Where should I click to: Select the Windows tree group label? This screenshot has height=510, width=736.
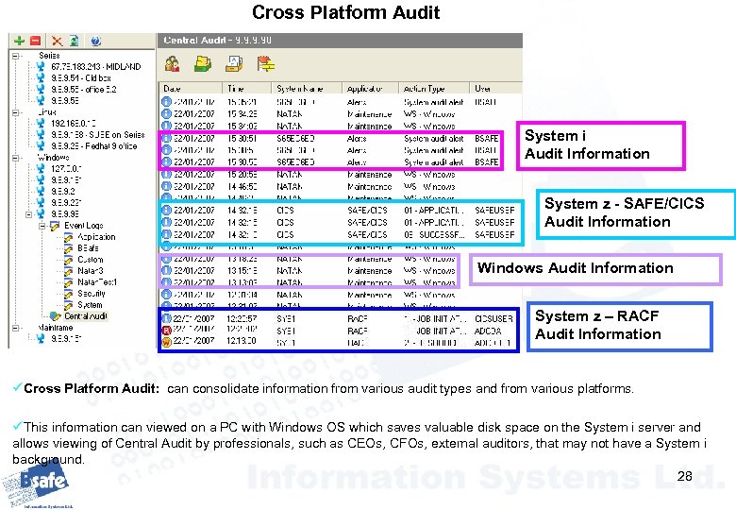53,158
